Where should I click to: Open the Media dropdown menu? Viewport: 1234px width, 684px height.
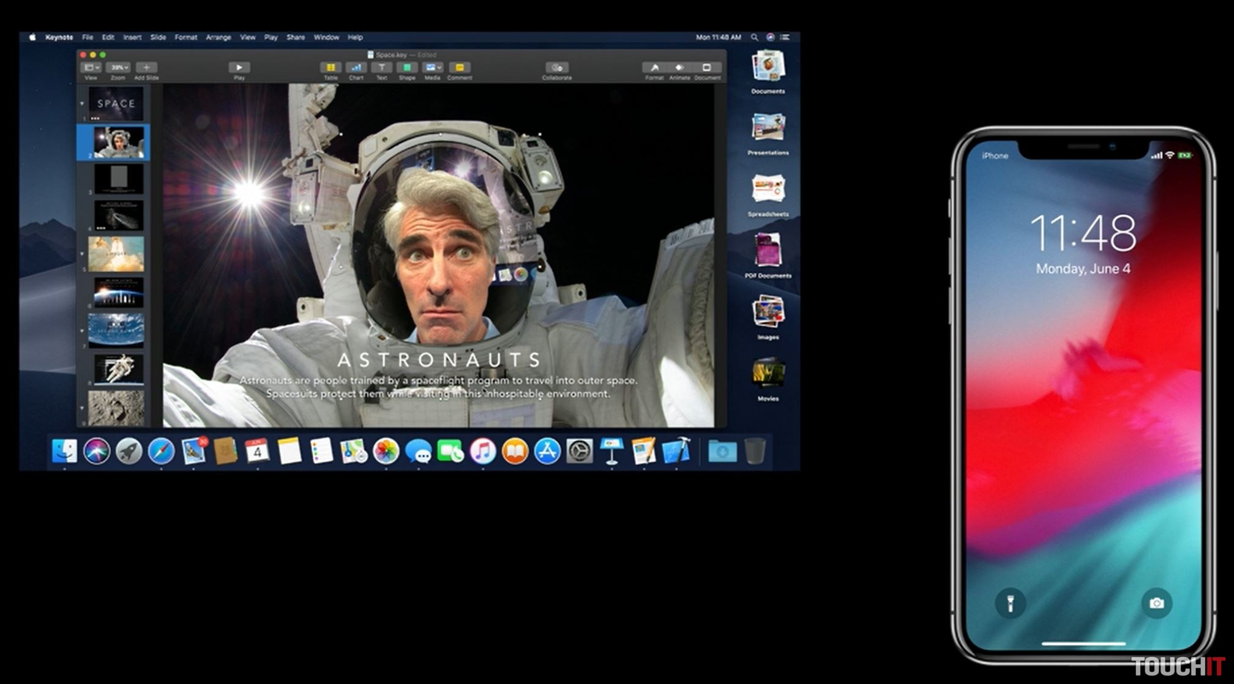point(433,68)
